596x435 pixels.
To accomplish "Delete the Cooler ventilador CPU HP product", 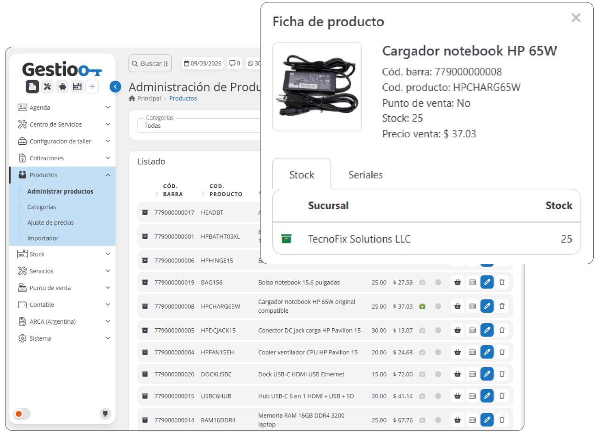I will (502, 352).
